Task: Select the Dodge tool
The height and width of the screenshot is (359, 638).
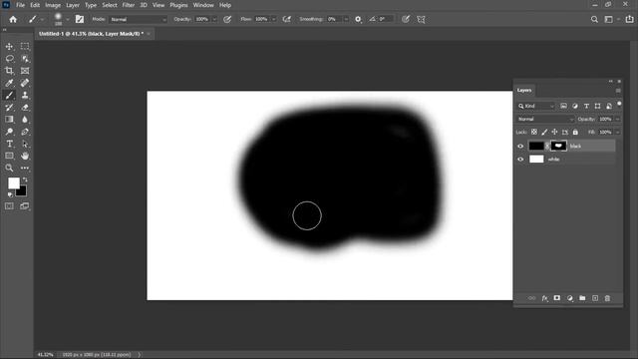Action: click(x=9, y=132)
